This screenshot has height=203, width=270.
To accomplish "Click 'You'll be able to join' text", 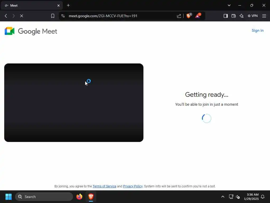I will pos(207,104).
